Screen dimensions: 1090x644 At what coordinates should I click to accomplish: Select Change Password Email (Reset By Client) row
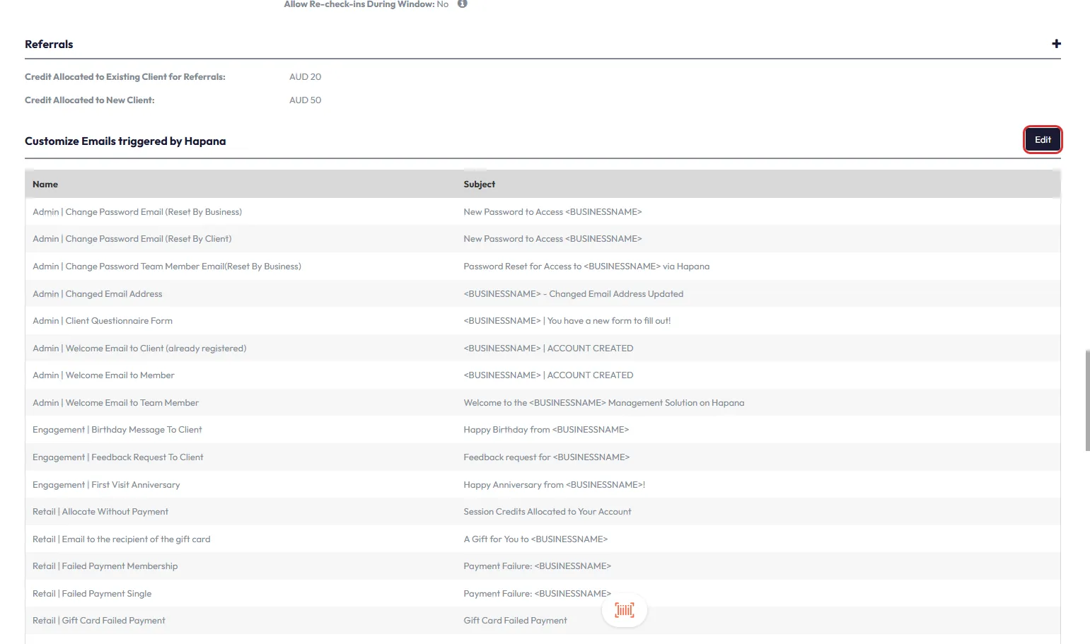[x=132, y=239]
